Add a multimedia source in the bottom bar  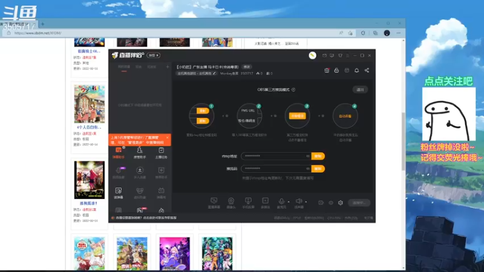pos(265,203)
